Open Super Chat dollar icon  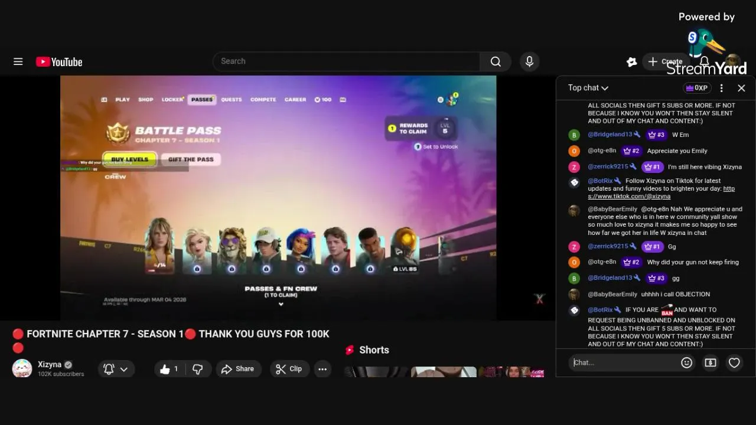[x=711, y=362]
